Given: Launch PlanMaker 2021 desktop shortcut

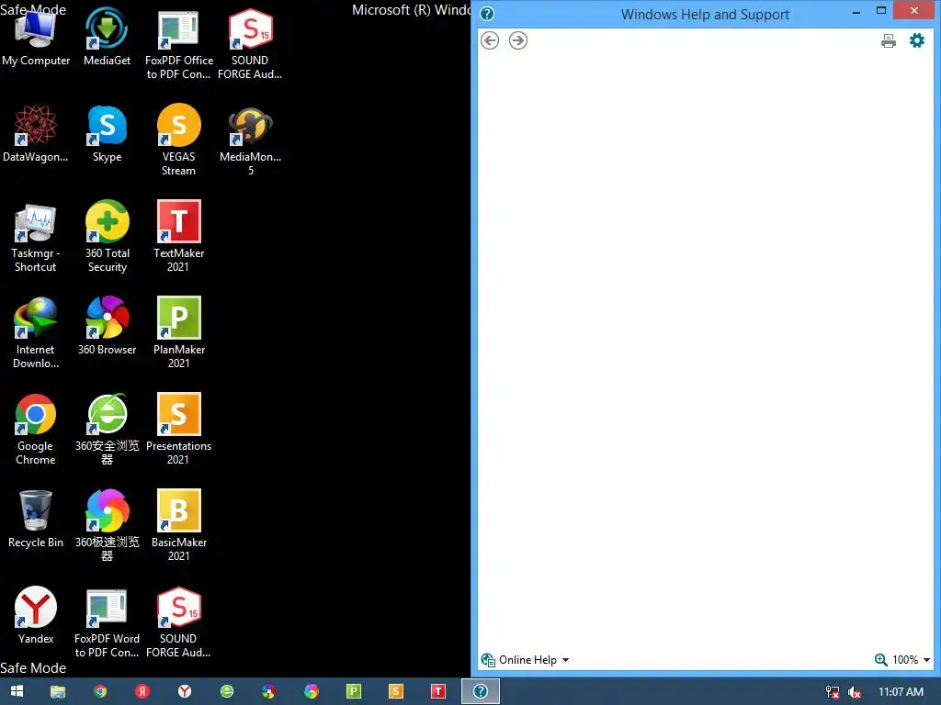Looking at the screenshot, I should 179,333.
